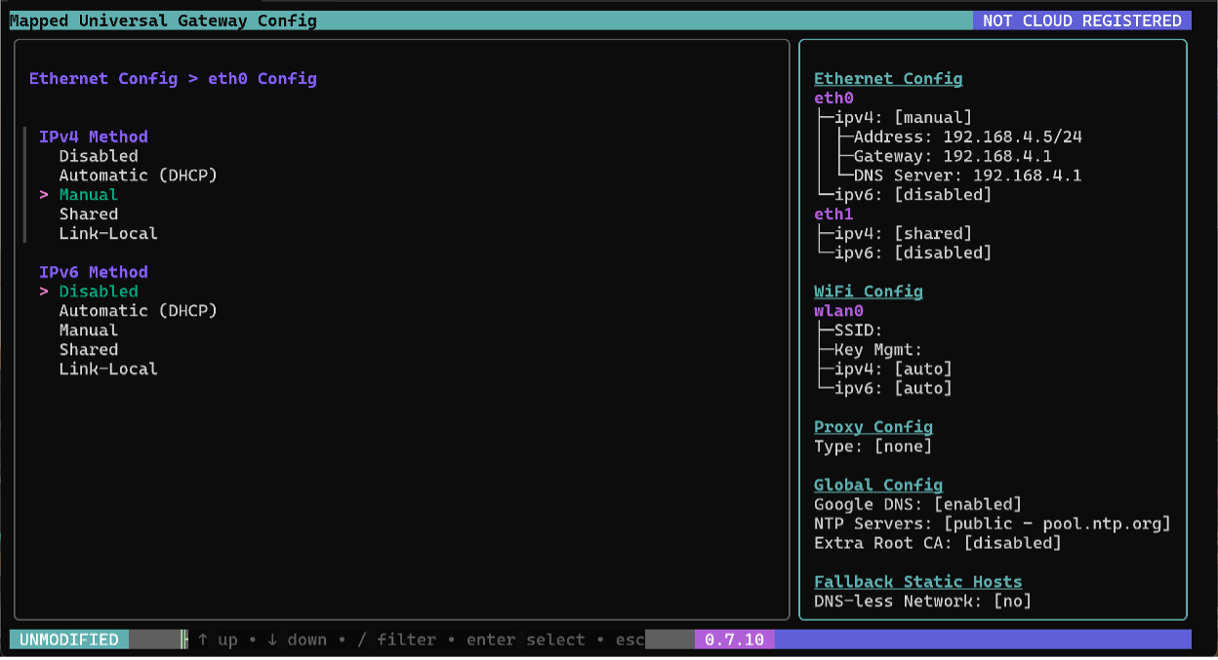Click the IPv4 Method section heading
The height and width of the screenshot is (660, 1218).
[x=94, y=137]
